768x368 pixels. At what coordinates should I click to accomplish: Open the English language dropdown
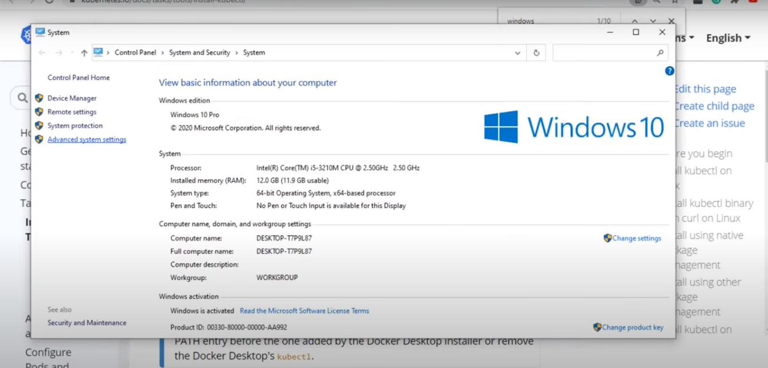tap(727, 38)
